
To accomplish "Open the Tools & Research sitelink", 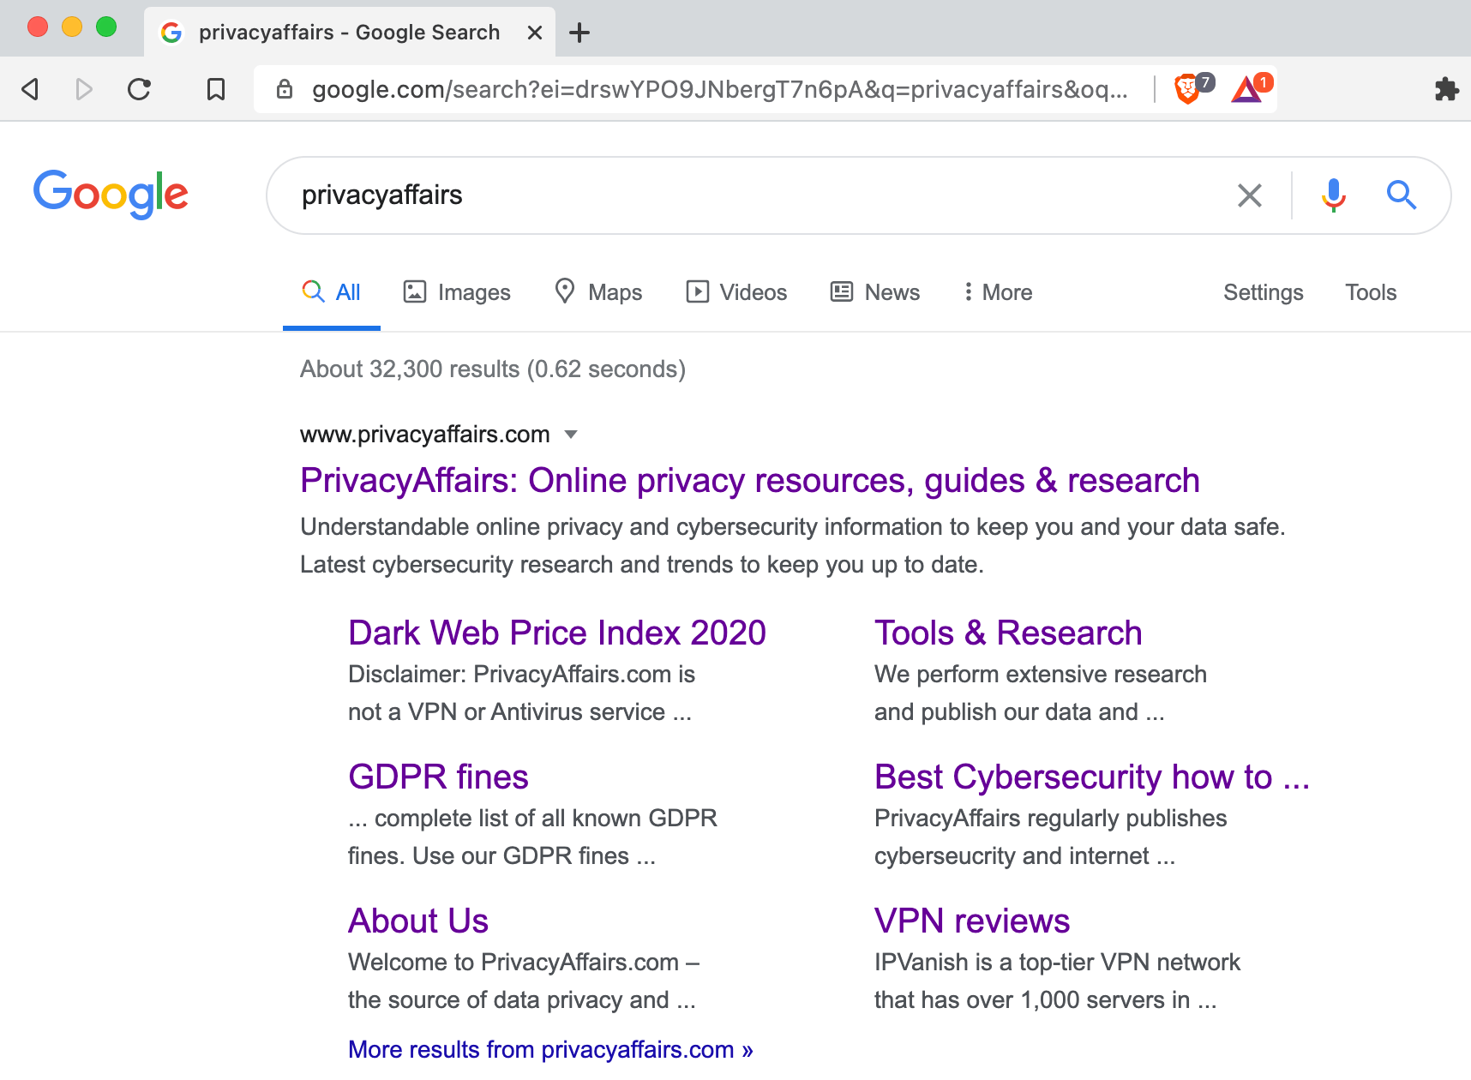I will [1008, 633].
